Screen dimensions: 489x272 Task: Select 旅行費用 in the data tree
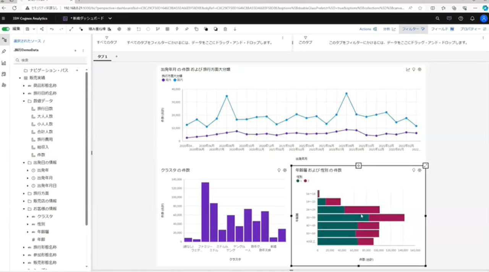pos(45,139)
